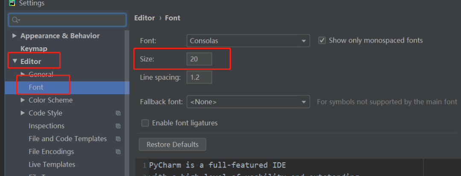The height and width of the screenshot is (176, 461).
Task: Click the PyCharm logo icon in title bar
Action: pos(12,3)
